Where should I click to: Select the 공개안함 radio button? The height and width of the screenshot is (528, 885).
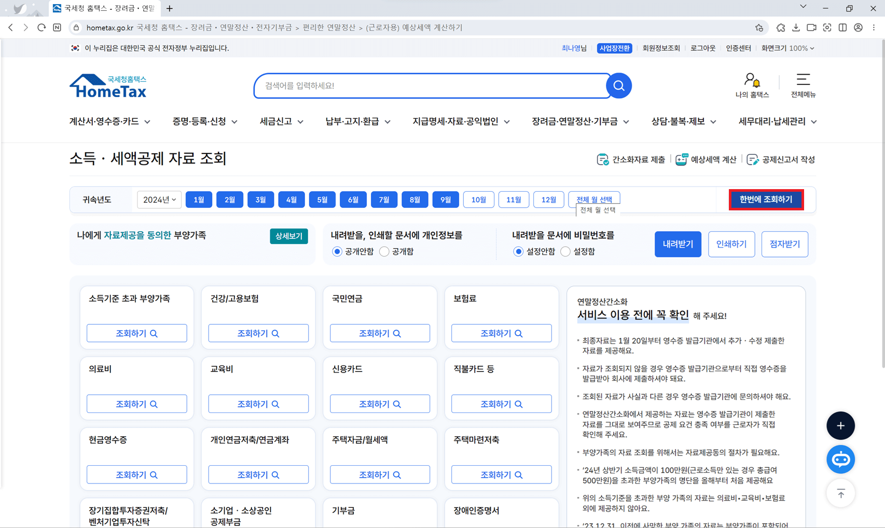click(337, 251)
